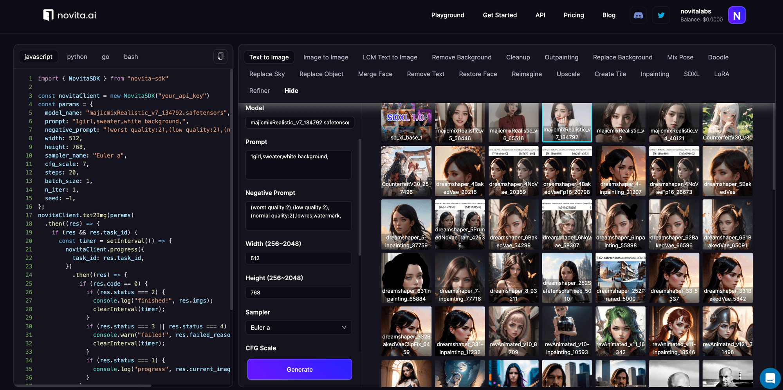Image resolution: width=783 pixels, height=390 pixels.
Task: Open the Remove Background tab
Action: pos(462,57)
